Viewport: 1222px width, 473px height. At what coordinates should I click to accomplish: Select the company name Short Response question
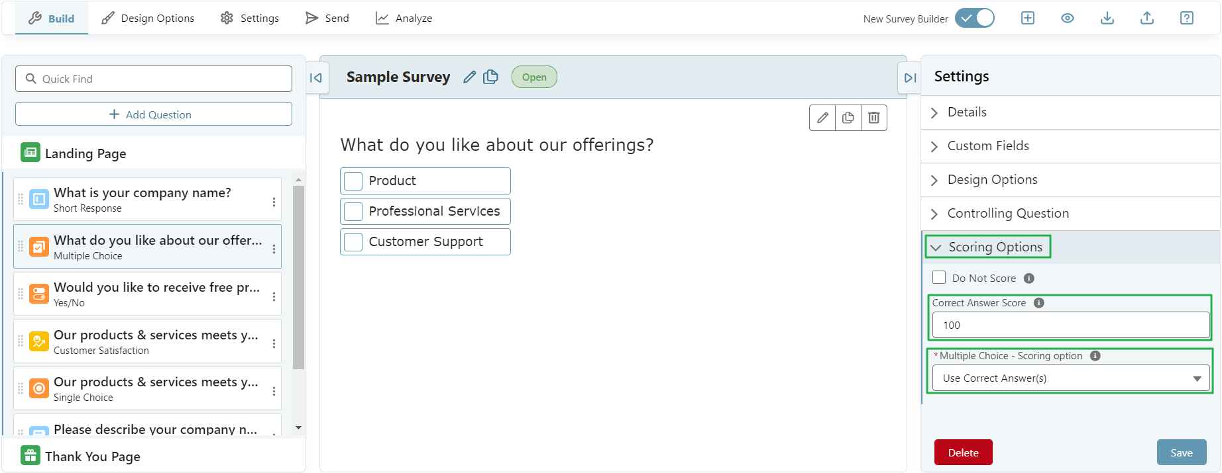tap(147, 199)
